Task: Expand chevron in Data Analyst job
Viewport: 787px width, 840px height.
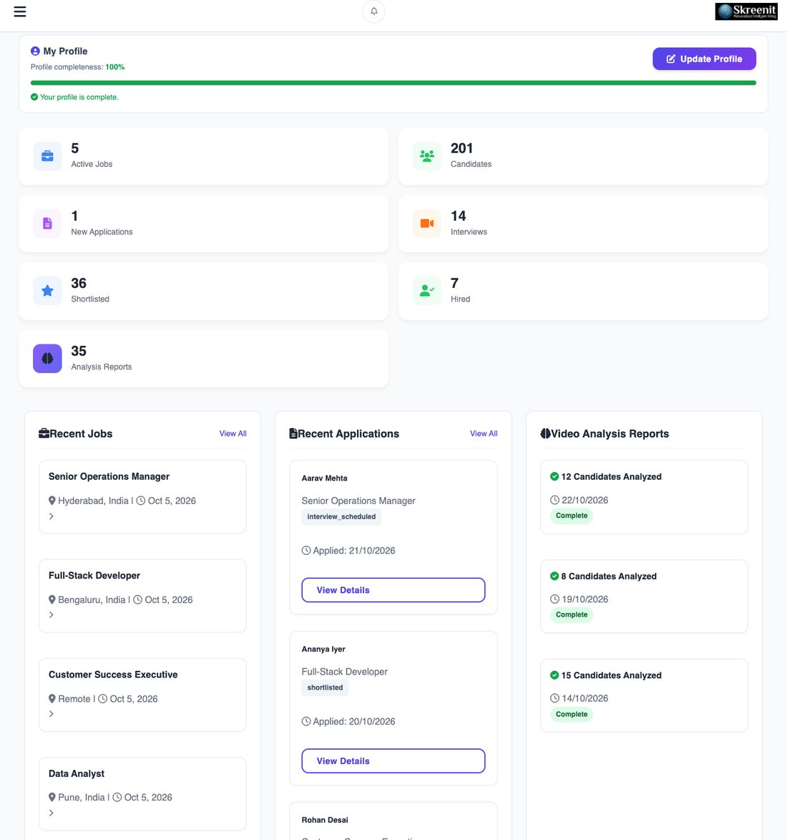Action: (x=52, y=814)
